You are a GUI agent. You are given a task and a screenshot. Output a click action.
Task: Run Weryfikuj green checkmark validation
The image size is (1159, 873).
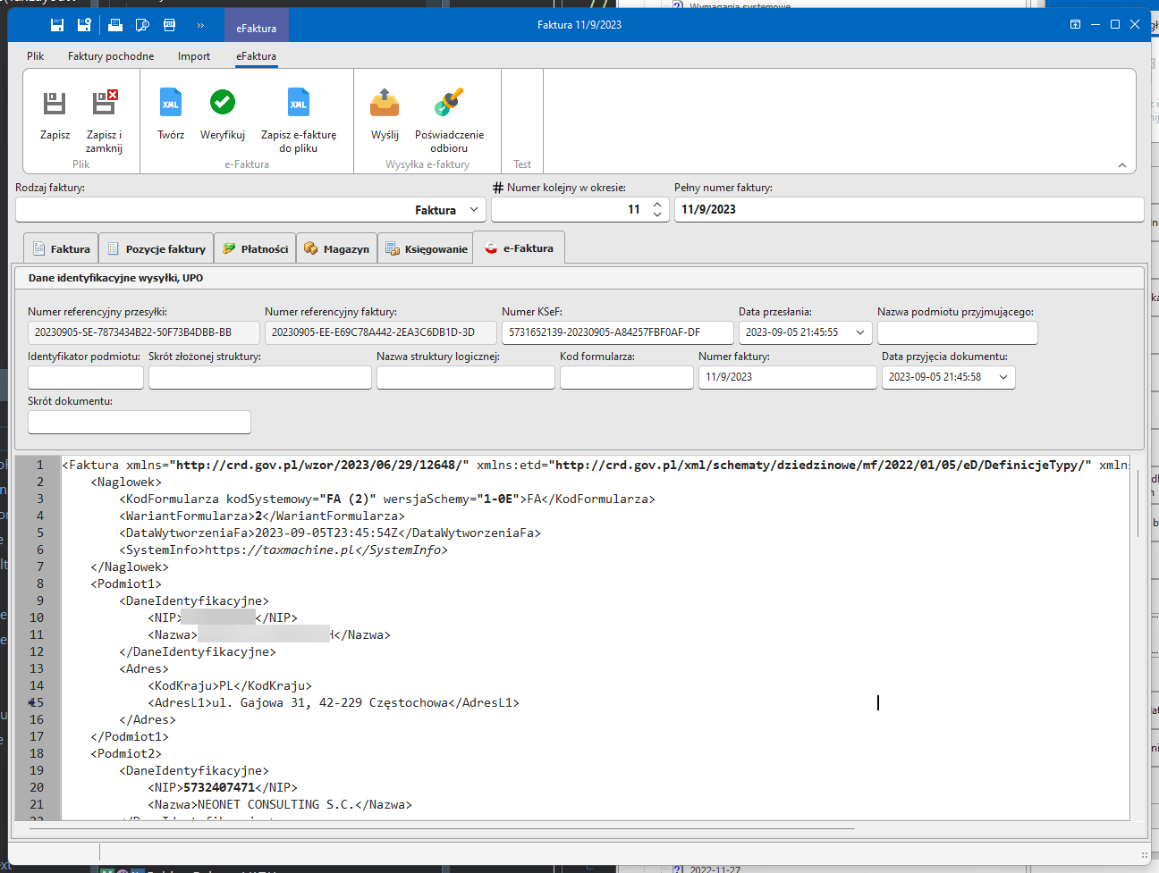click(x=223, y=104)
